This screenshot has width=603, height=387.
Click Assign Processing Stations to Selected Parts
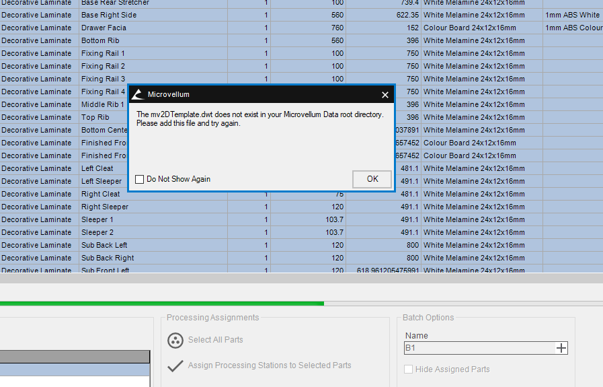pos(270,365)
